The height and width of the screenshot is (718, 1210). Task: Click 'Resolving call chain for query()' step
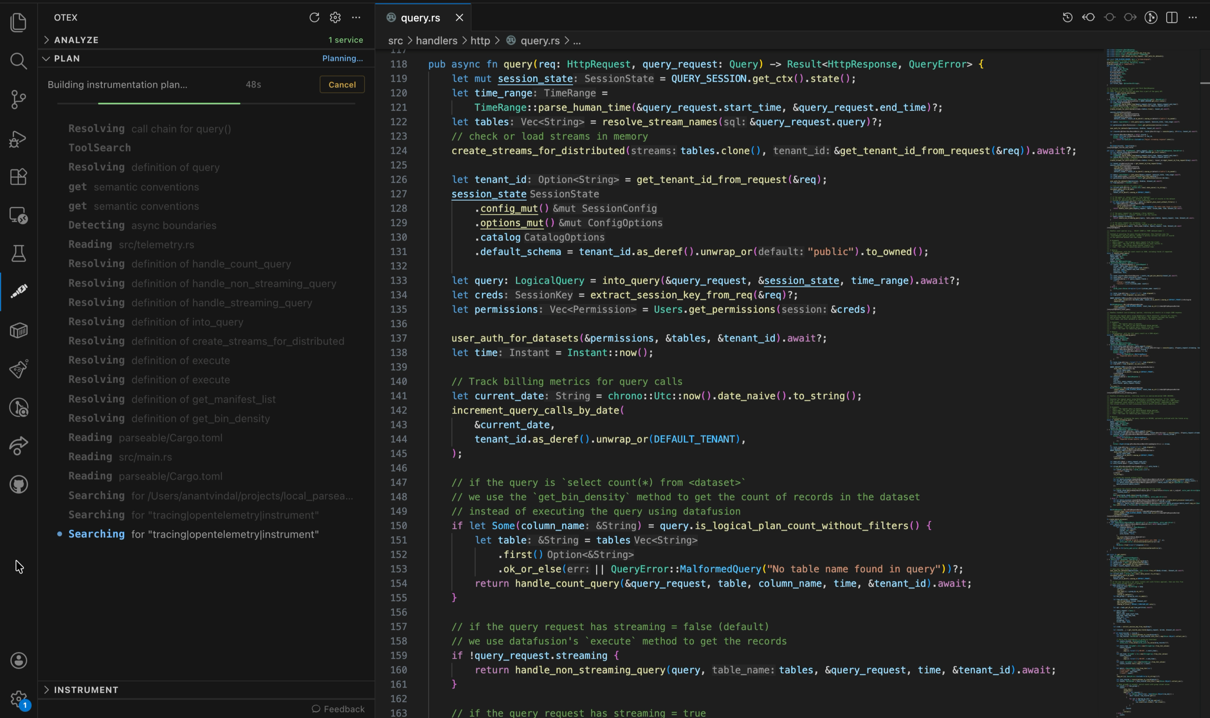149,129
